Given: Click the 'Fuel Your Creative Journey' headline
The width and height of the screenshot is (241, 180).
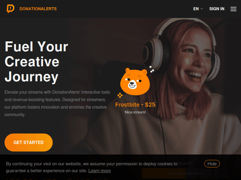Looking at the screenshot, I should click(x=36, y=62).
